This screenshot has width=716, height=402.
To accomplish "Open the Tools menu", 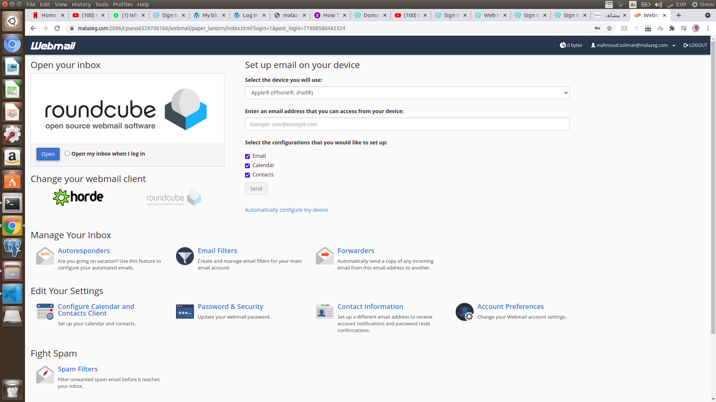I will pyautogui.click(x=101, y=4).
